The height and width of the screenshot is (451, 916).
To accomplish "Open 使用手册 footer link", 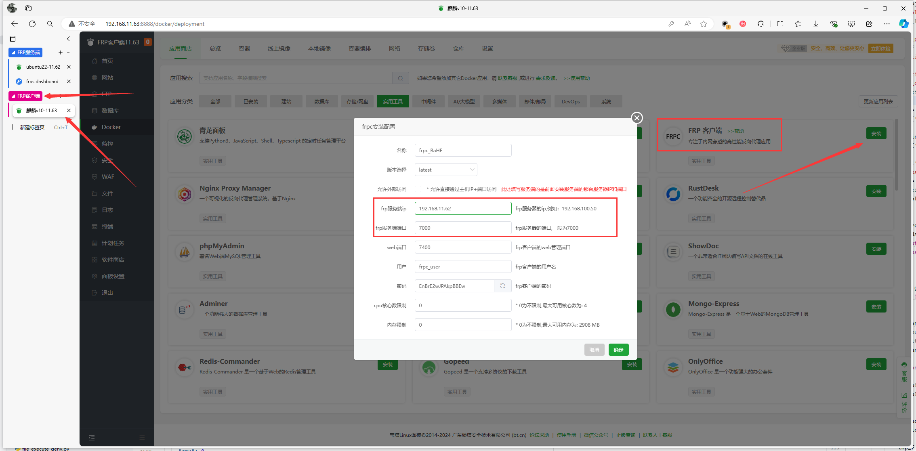I will 567,435.
